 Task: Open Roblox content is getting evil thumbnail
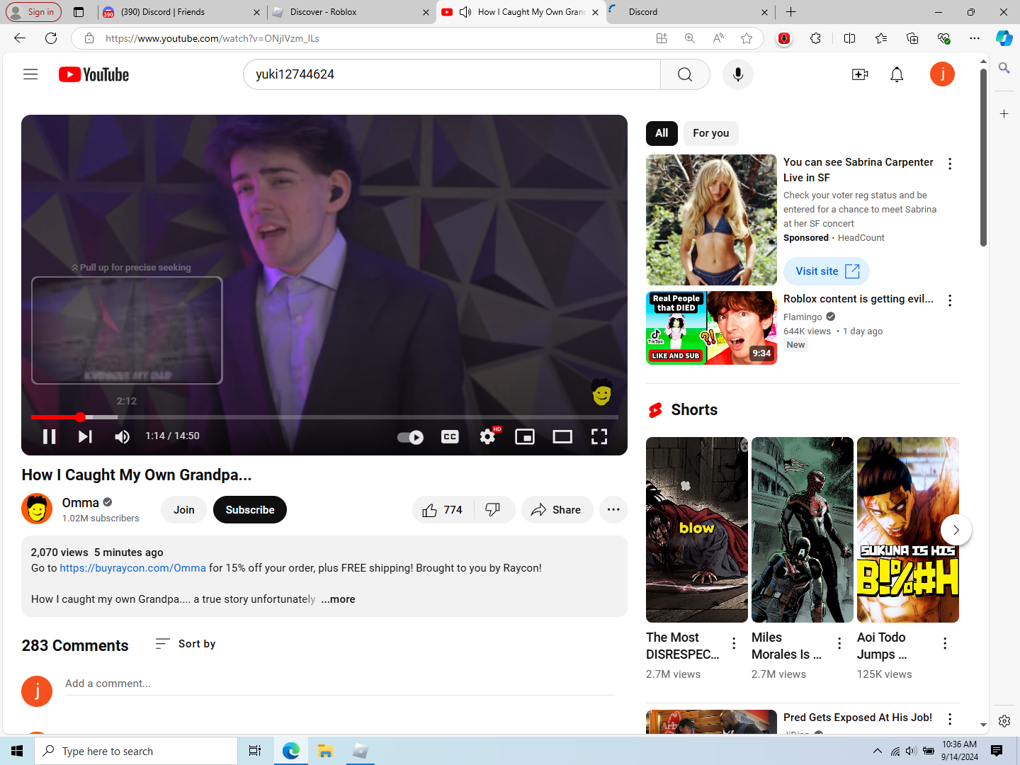[x=711, y=328]
